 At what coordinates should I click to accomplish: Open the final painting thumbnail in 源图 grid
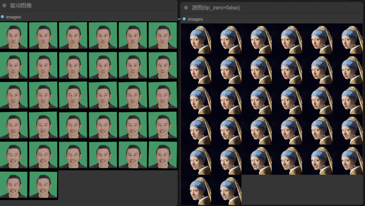pos(227,190)
